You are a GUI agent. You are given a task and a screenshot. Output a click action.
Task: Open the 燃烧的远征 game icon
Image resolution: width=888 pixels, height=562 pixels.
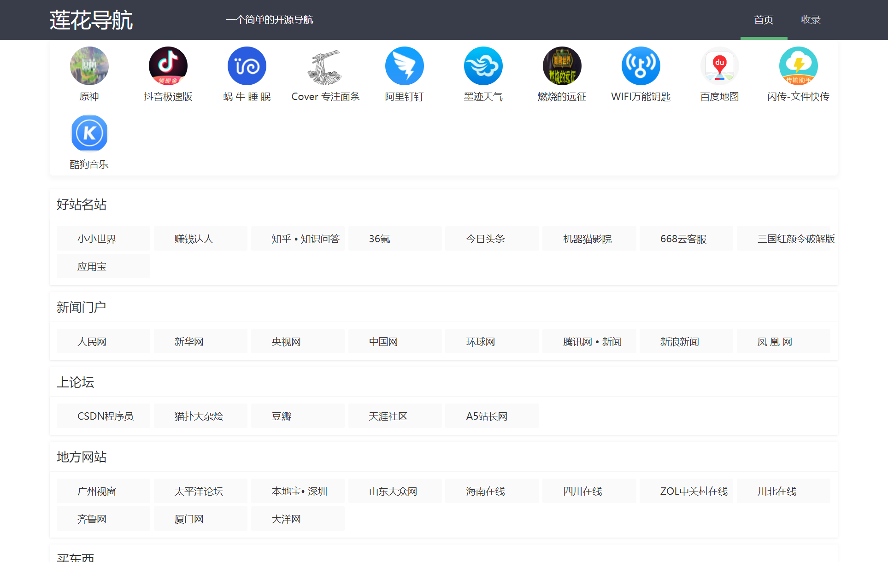[x=562, y=66]
